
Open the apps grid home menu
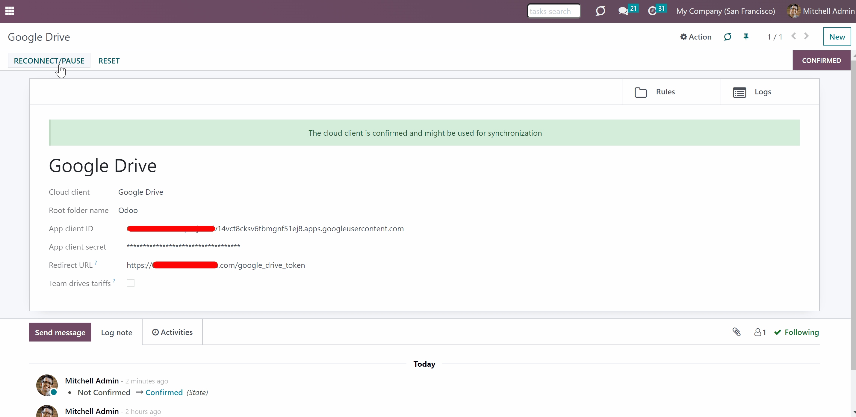click(x=10, y=11)
